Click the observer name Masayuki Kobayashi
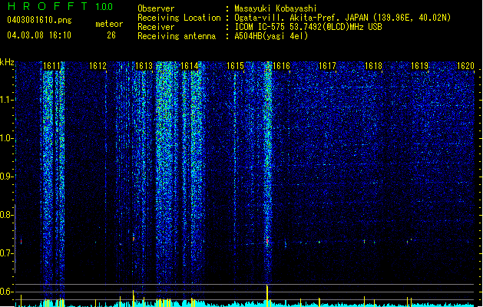The width and height of the screenshot is (483, 307). pyautogui.click(x=276, y=8)
